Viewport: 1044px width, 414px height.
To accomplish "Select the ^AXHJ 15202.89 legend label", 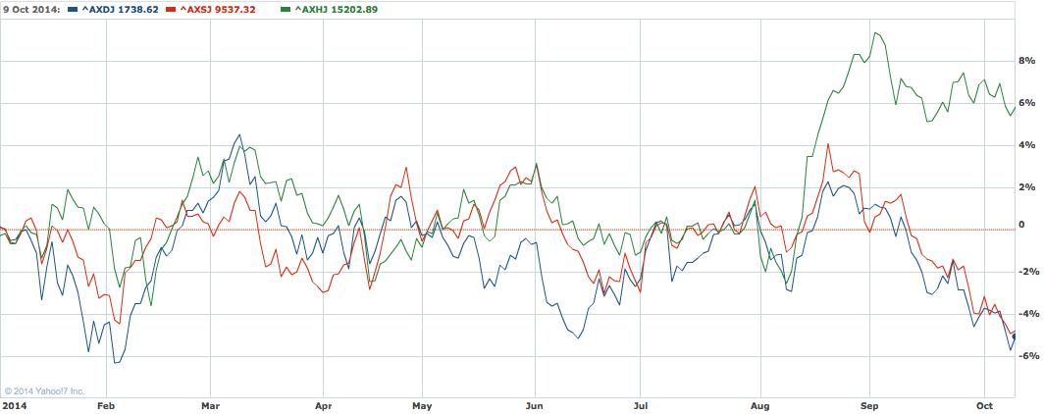I will click(336, 9).
